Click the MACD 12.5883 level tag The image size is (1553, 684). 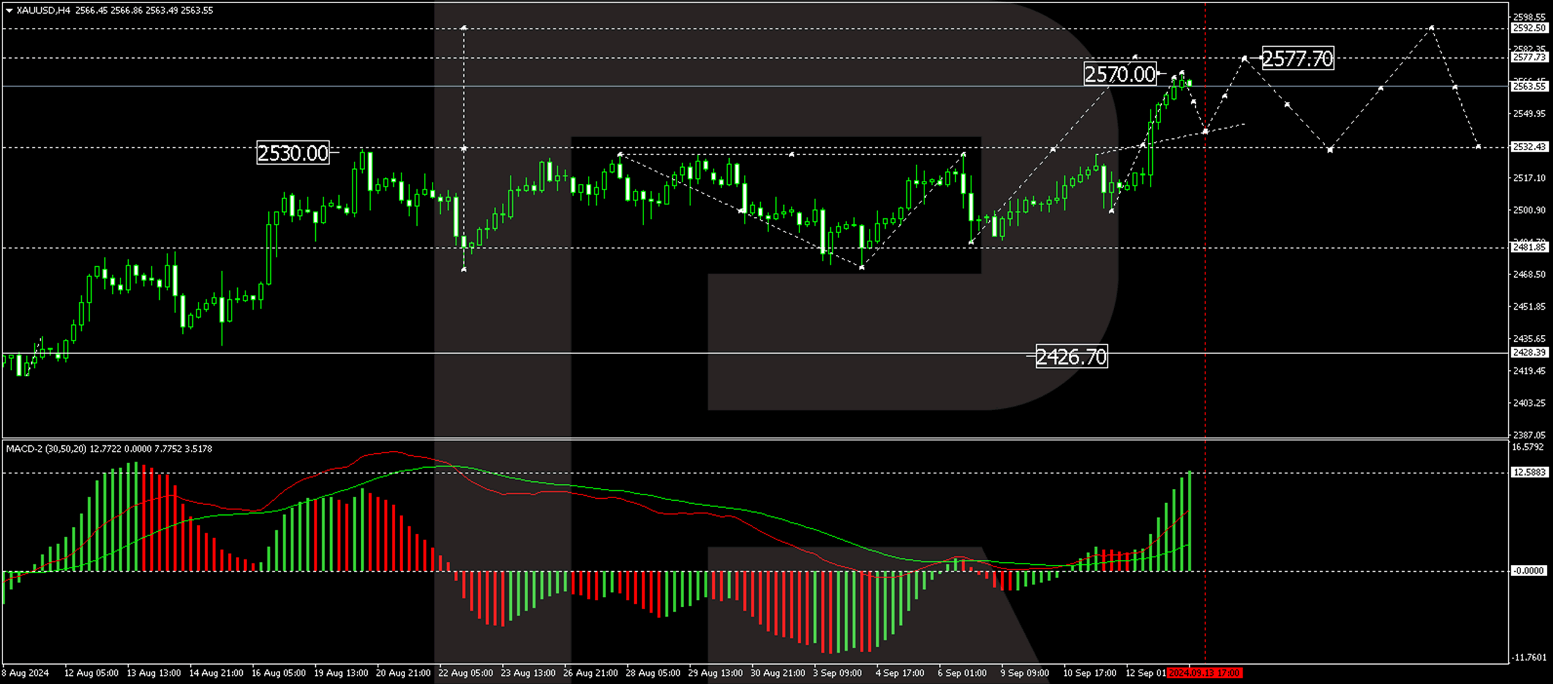click(1529, 473)
